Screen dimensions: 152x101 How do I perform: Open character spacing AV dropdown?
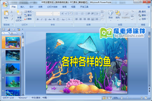point(58,19)
